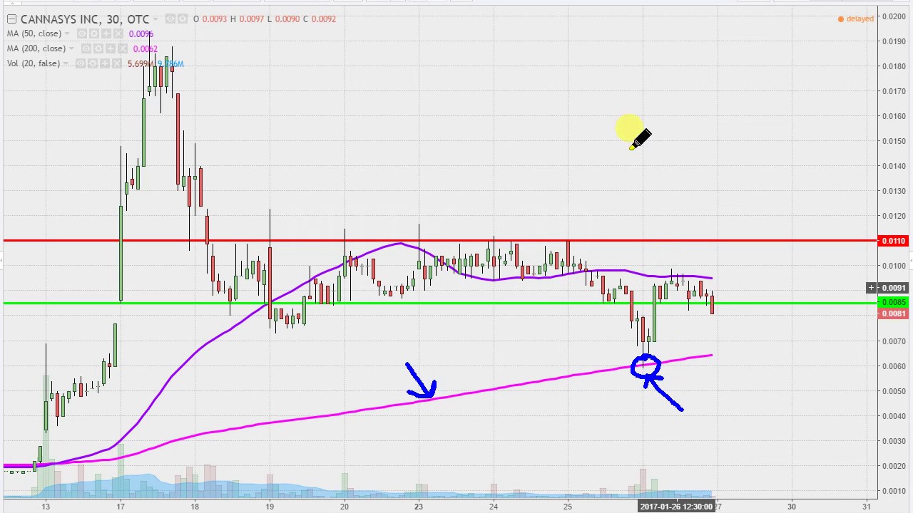913x513 pixels.
Task: Expand the Vol (20, false) dropdown arrow
Action: 66,63
